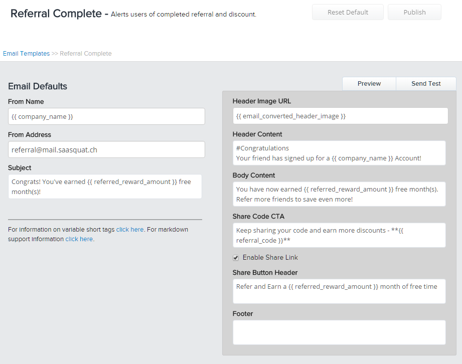Edit the Share Button Header text area

point(339,291)
